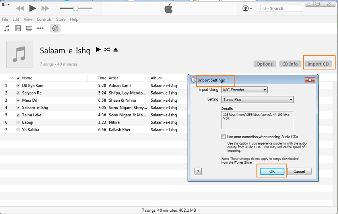Show more libraries via the three-dots icon
Screen dimensions: 338x214
click(x=40, y=28)
